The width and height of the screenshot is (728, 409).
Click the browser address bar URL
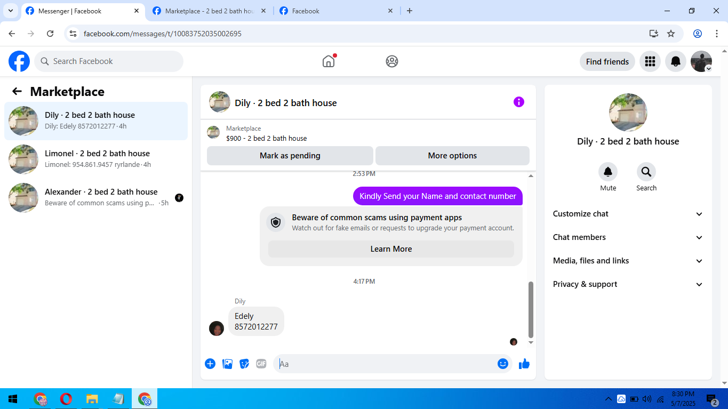(163, 34)
